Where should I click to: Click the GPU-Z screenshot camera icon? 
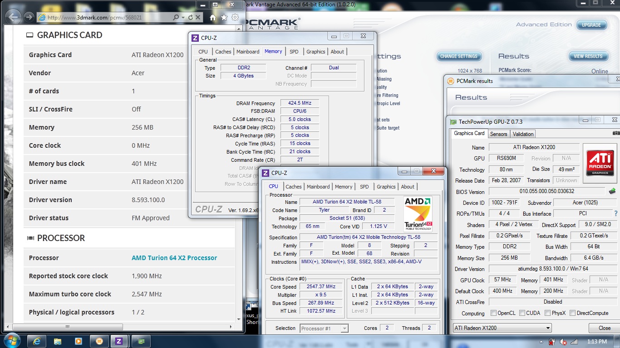[x=615, y=133]
